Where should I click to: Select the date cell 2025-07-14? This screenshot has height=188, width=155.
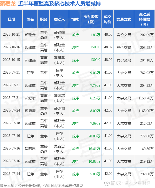(11, 174)
